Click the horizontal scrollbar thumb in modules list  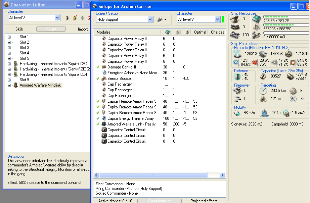coord(153,175)
